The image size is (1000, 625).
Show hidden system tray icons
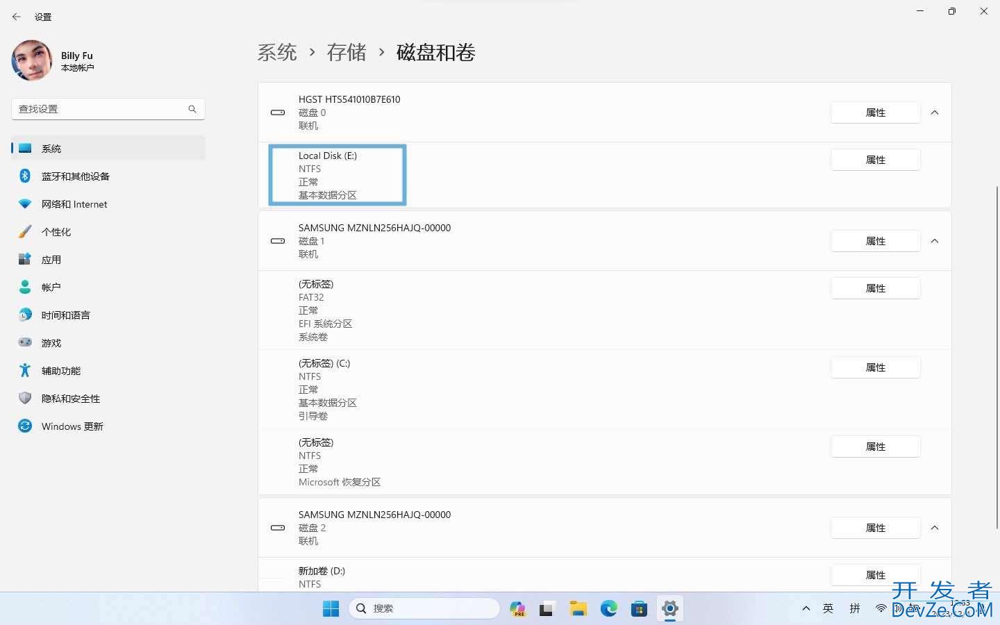click(806, 608)
